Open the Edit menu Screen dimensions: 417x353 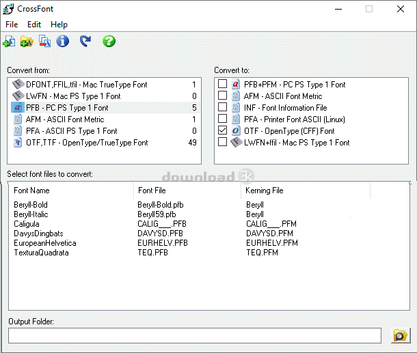pyautogui.click(x=34, y=25)
